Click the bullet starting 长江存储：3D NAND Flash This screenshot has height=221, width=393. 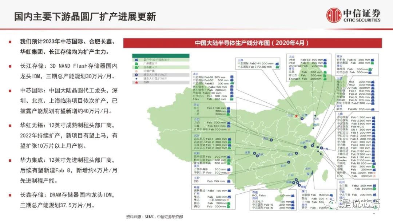(x=69, y=71)
